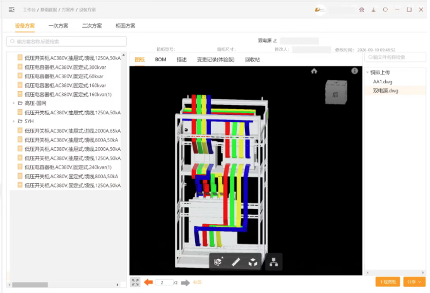Select the 双电源.dwg file
The width and height of the screenshot is (430, 293).
pos(385,90)
